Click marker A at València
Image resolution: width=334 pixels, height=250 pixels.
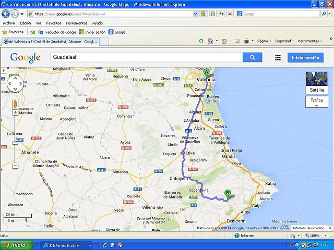[206, 73]
